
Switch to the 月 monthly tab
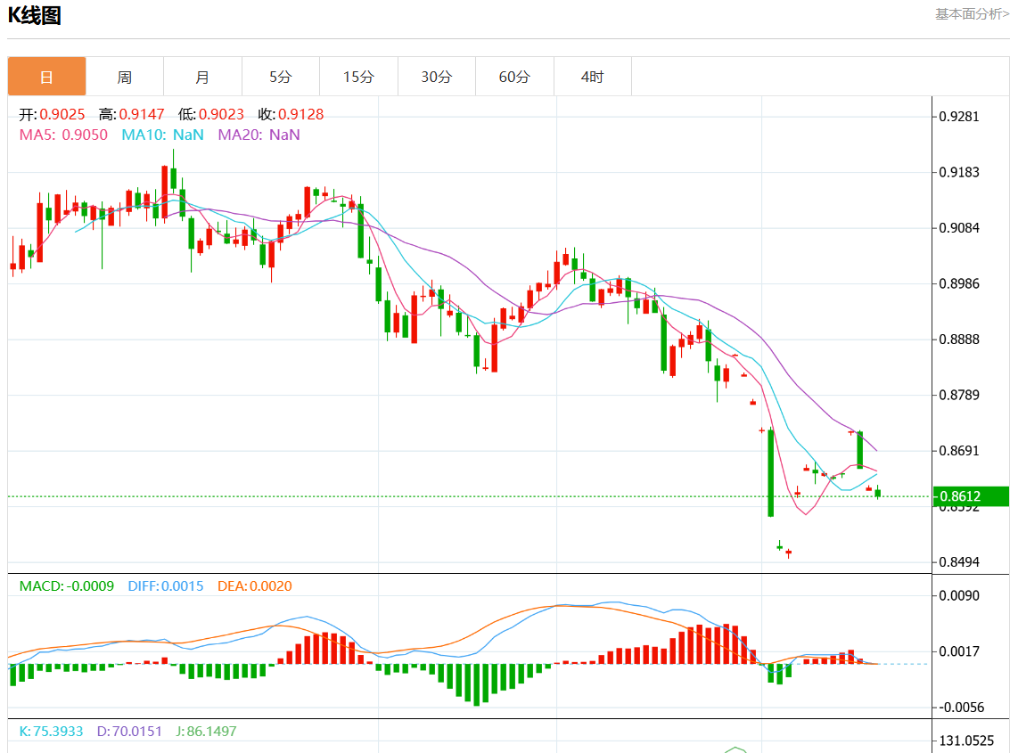[x=202, y=77]
